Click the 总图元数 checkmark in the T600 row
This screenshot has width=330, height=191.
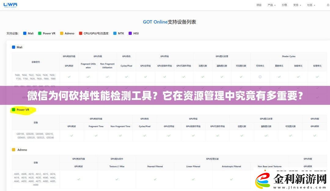point(203,77)
